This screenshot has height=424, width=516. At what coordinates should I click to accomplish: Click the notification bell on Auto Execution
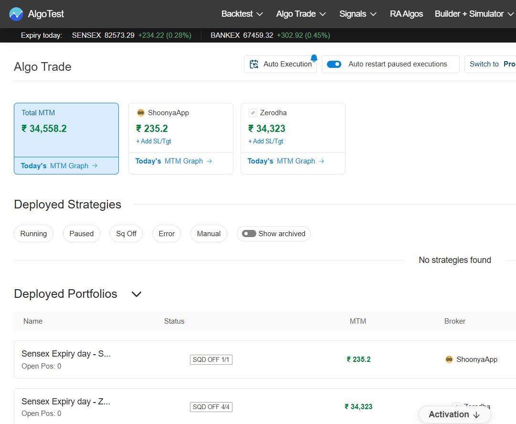[314, 57]
